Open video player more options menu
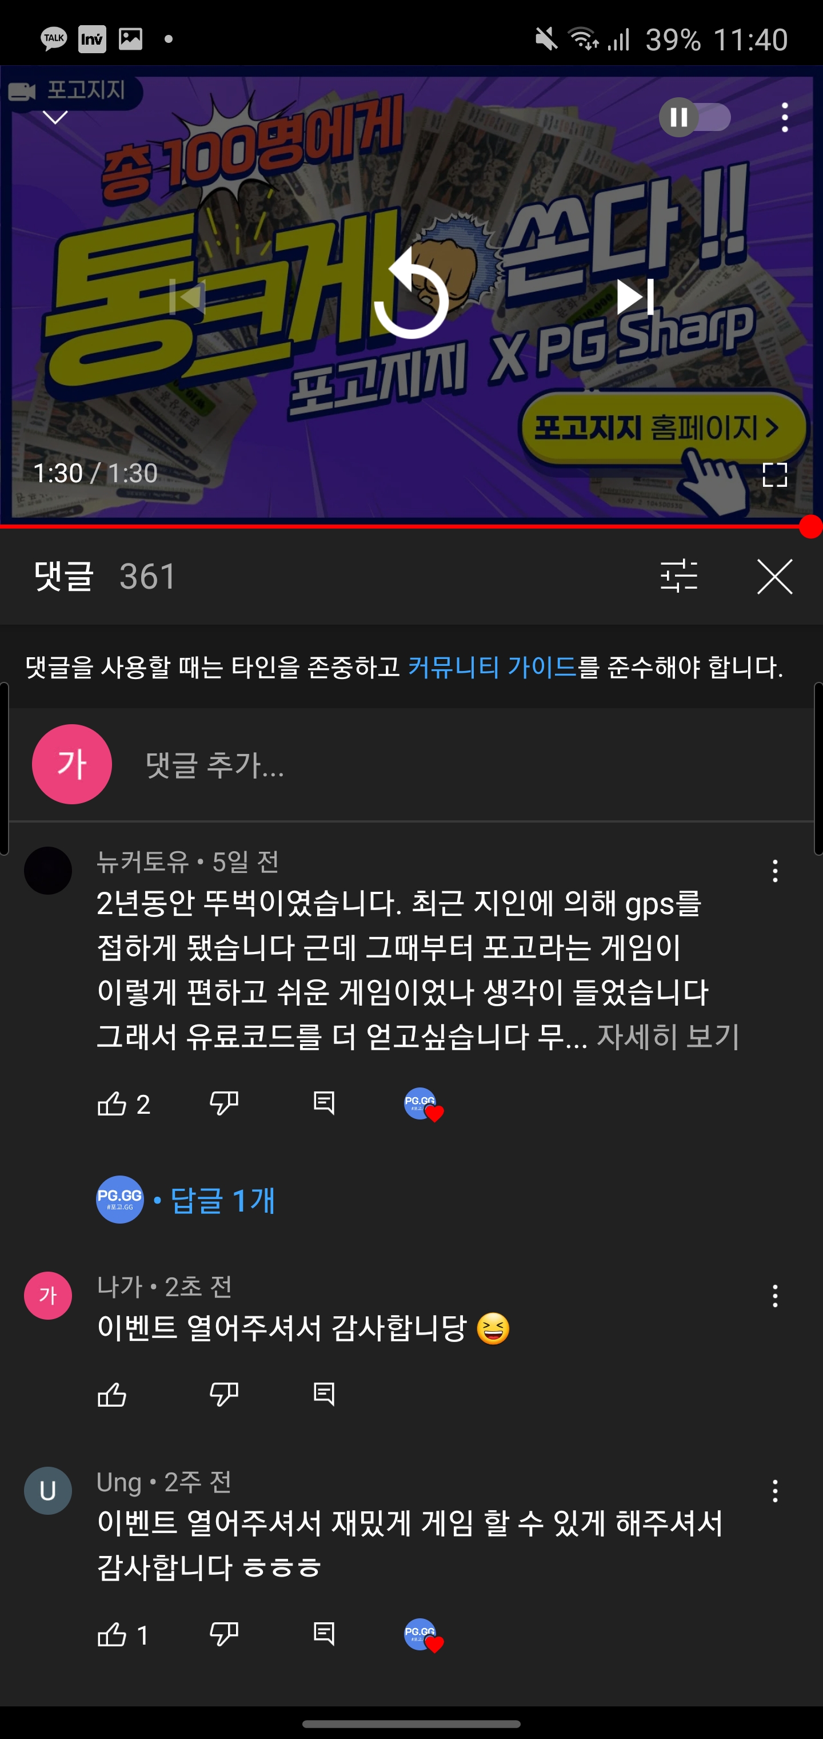 784,117
